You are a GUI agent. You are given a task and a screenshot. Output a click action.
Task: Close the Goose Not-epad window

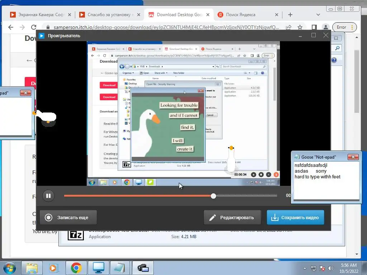coord(353,157)
